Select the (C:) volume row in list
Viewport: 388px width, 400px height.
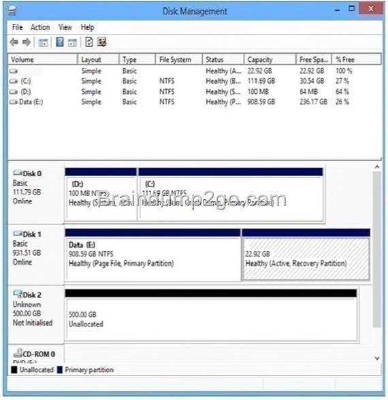[195, 81]
